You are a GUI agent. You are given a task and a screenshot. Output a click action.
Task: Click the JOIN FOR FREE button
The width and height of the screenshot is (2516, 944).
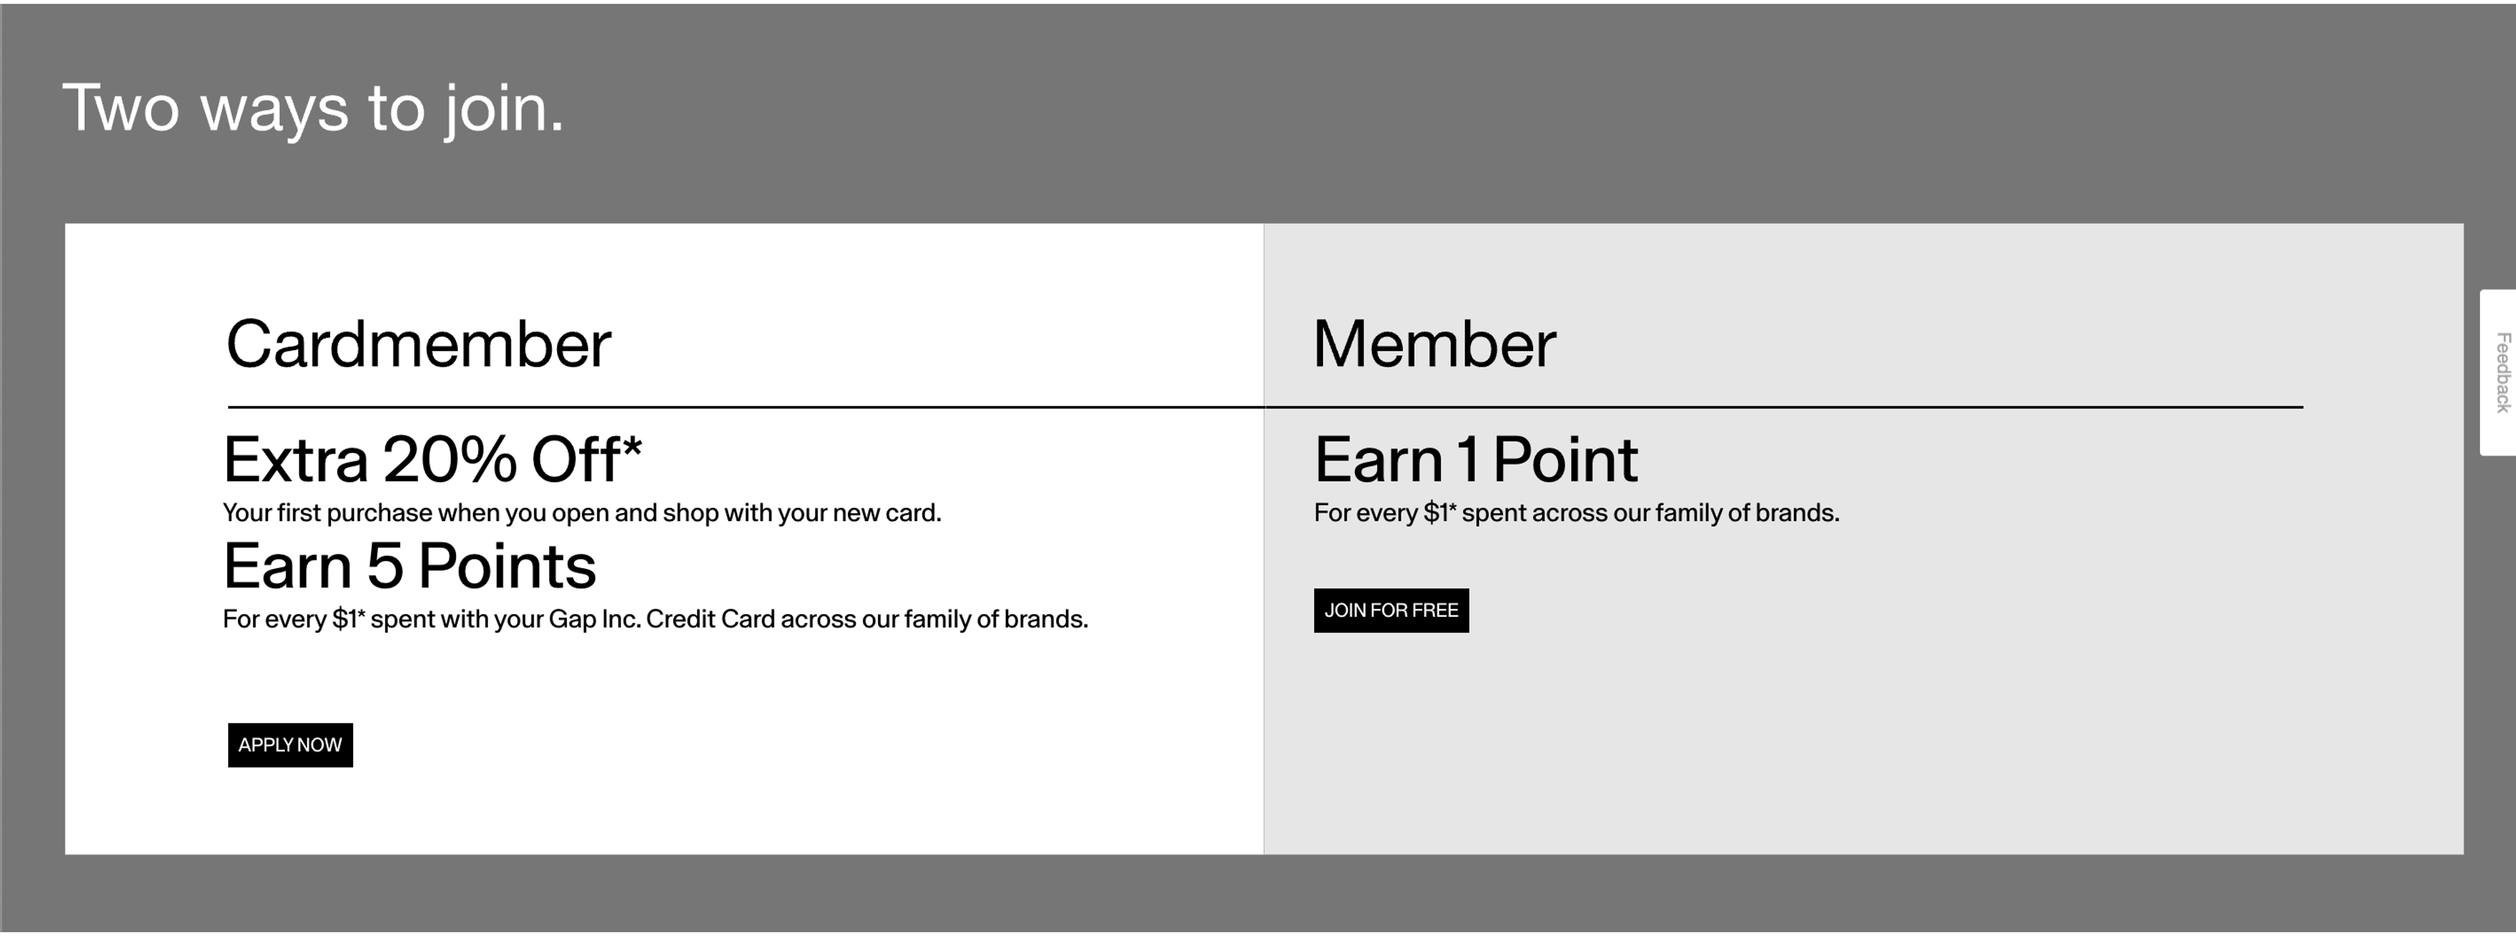click(x=1391, y=610)
